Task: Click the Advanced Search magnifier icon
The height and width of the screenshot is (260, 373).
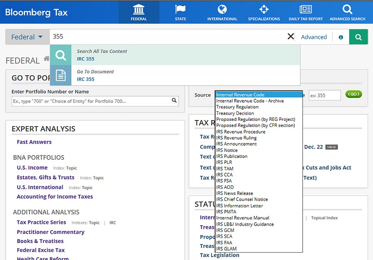Action: coord(347,10)
